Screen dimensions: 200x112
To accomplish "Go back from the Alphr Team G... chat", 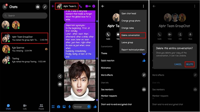I will click(53, 6).
